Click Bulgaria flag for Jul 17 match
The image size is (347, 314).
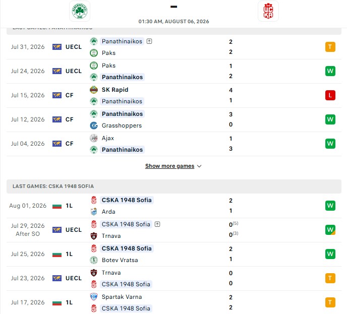57,302
